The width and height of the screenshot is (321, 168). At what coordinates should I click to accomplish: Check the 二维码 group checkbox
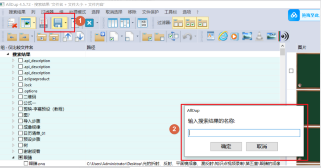pyautogui.click(x=21, y=97)
